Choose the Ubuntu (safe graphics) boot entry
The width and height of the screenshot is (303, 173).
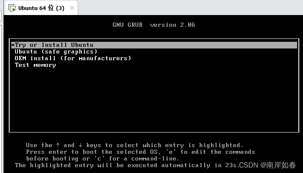56,52
